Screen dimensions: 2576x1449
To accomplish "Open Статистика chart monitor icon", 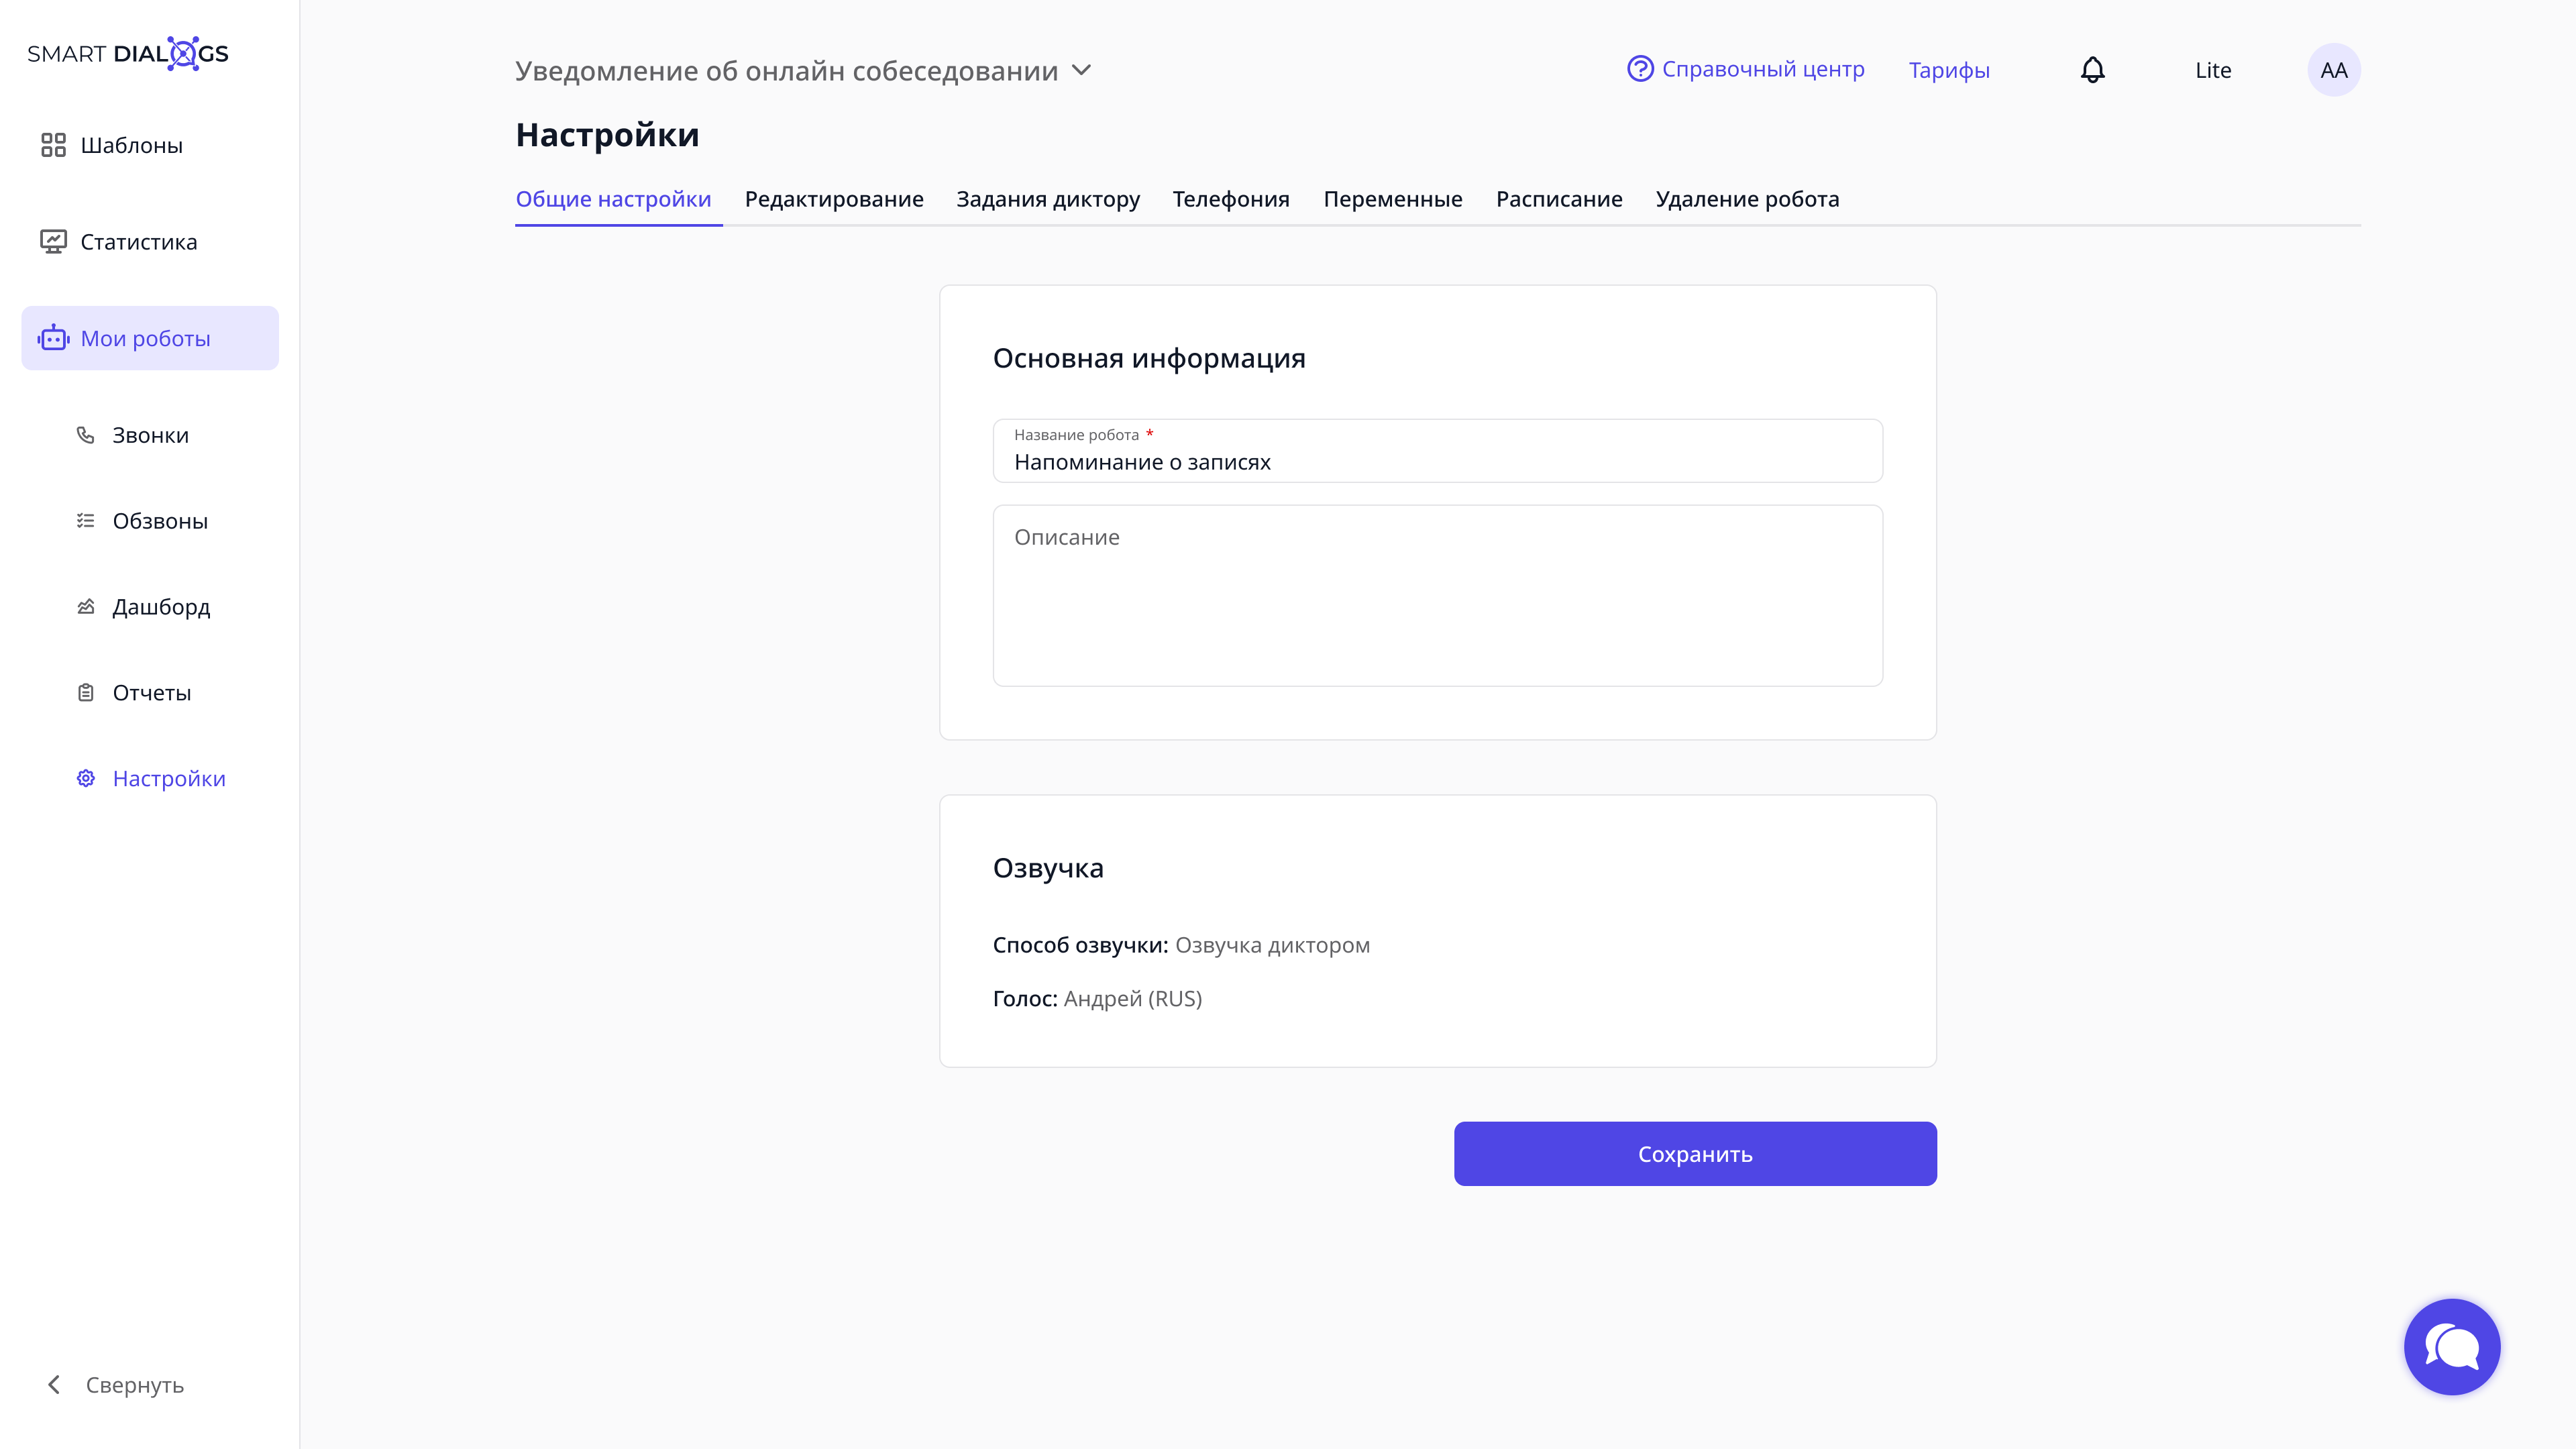I will click(x=53, y=242).
